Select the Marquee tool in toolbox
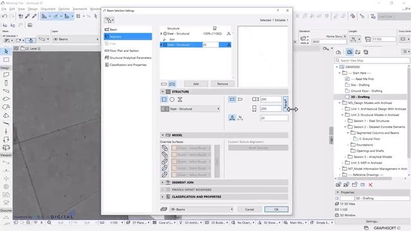The image size is (411, 231). (x=6, y=60)
